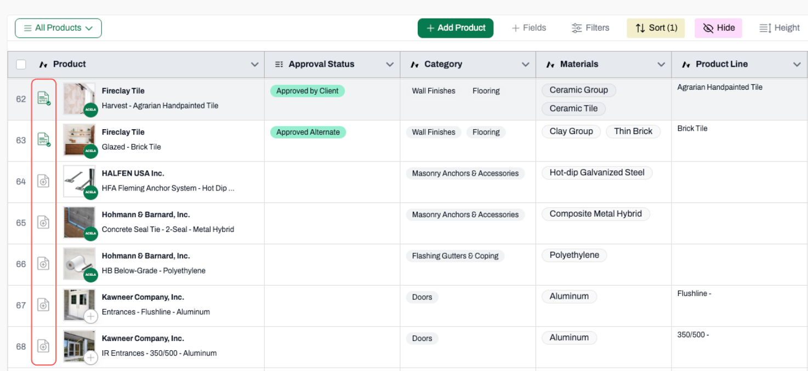Click the Add Product button
The height and width of the screenshot is (371, 808).
[456, 28]
